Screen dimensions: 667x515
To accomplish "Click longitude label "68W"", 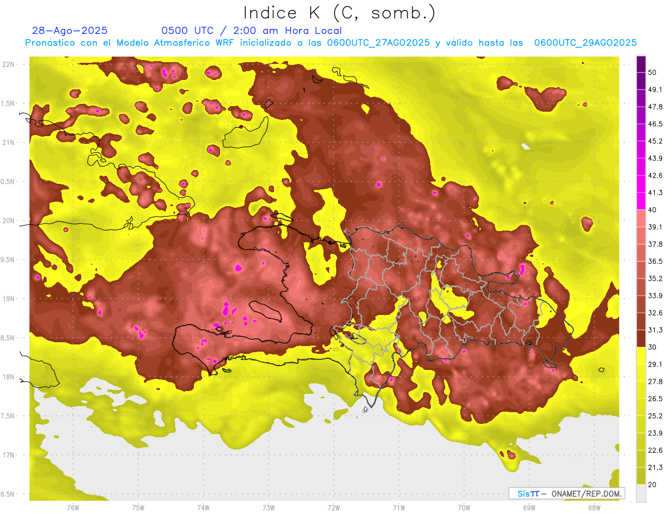I will (x=594, y=507).
